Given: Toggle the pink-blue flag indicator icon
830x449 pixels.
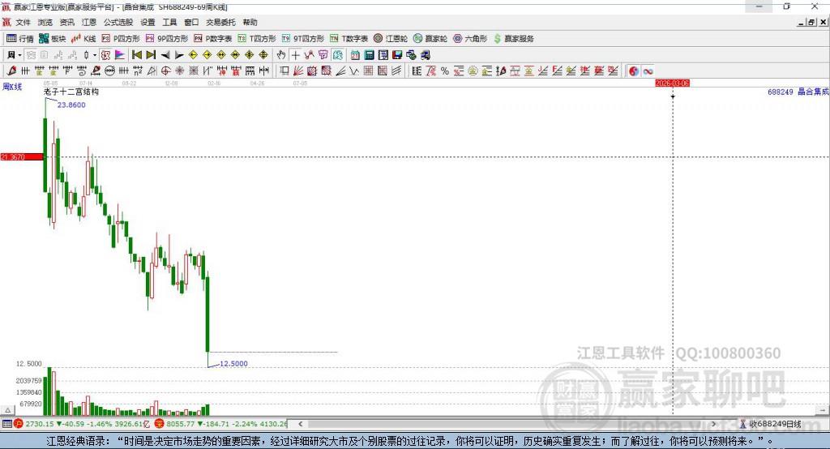Looking at the screenshot, I should click(x=120, y=55).
